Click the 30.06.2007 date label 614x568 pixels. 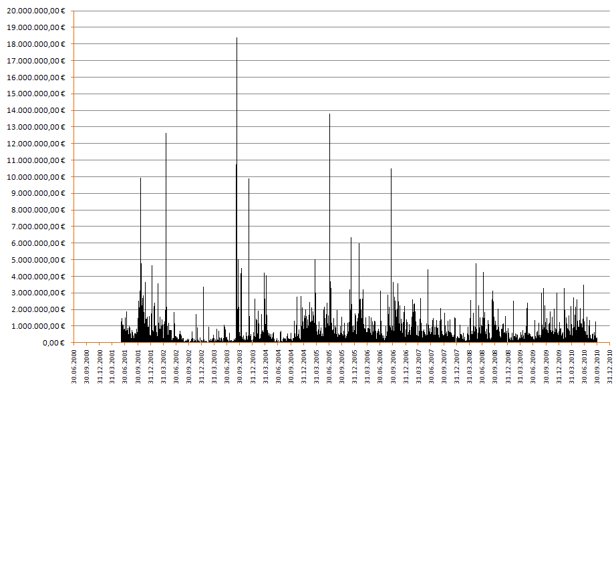(432, 367)
